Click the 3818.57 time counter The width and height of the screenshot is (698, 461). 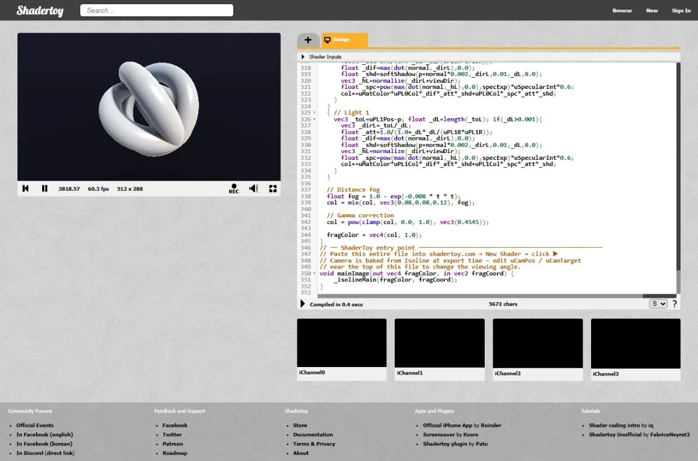[x=69, y=189]
